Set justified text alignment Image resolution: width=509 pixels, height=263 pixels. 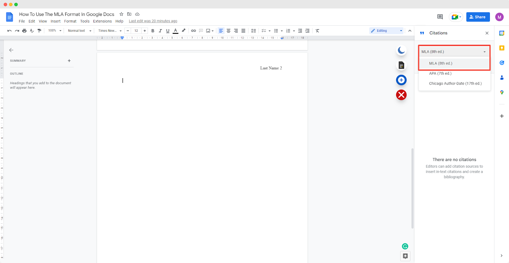[x=243, y=31]
